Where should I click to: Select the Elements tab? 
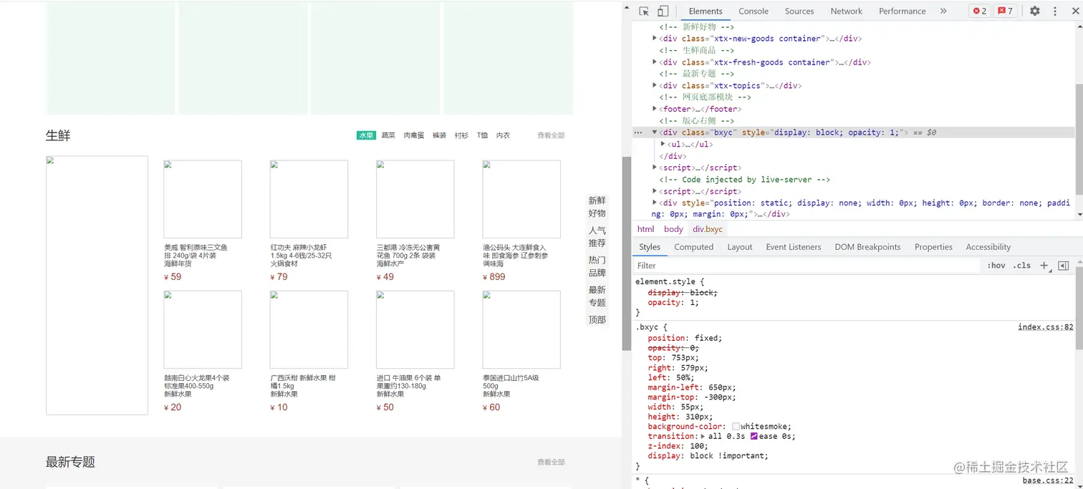click(x=706, y=11)
